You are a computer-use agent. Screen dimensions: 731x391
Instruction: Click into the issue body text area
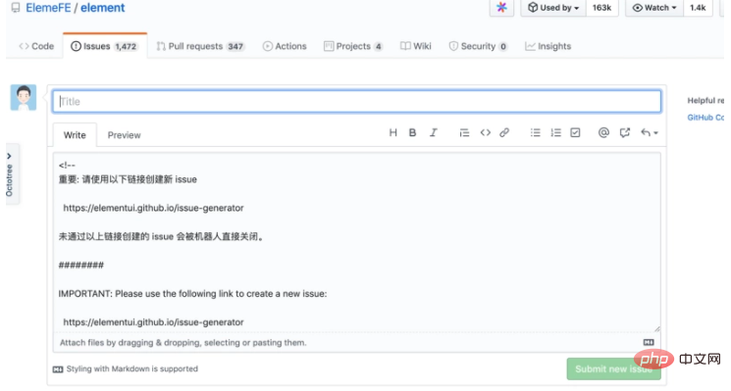pyautogui.click(x=356, y=242)
